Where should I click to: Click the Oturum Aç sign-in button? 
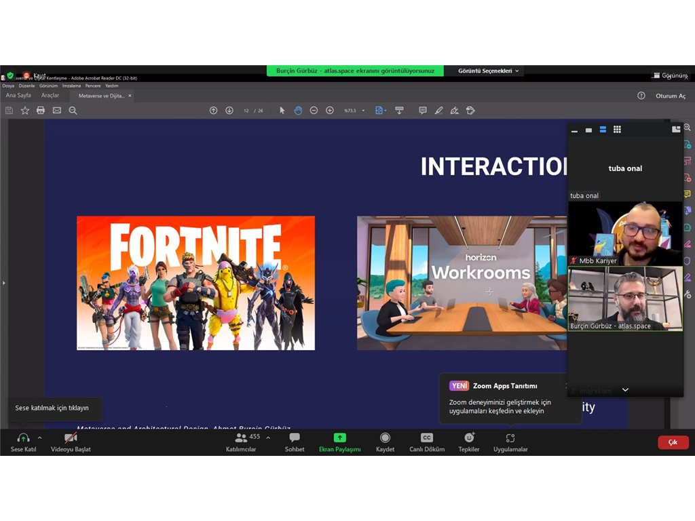point(671,96)
